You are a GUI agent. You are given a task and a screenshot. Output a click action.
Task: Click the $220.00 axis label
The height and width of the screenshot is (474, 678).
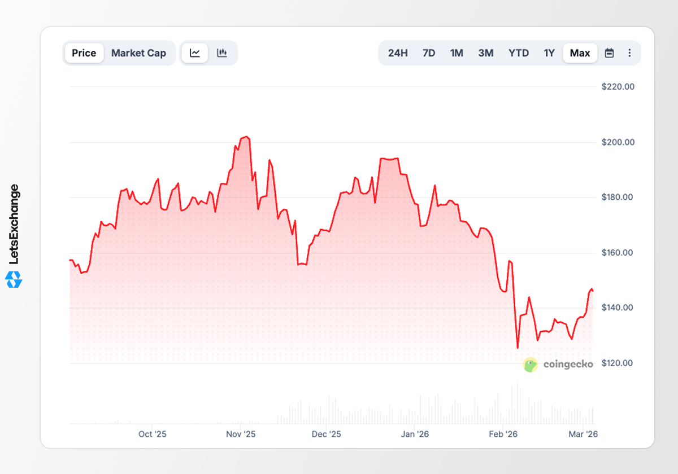619,87
